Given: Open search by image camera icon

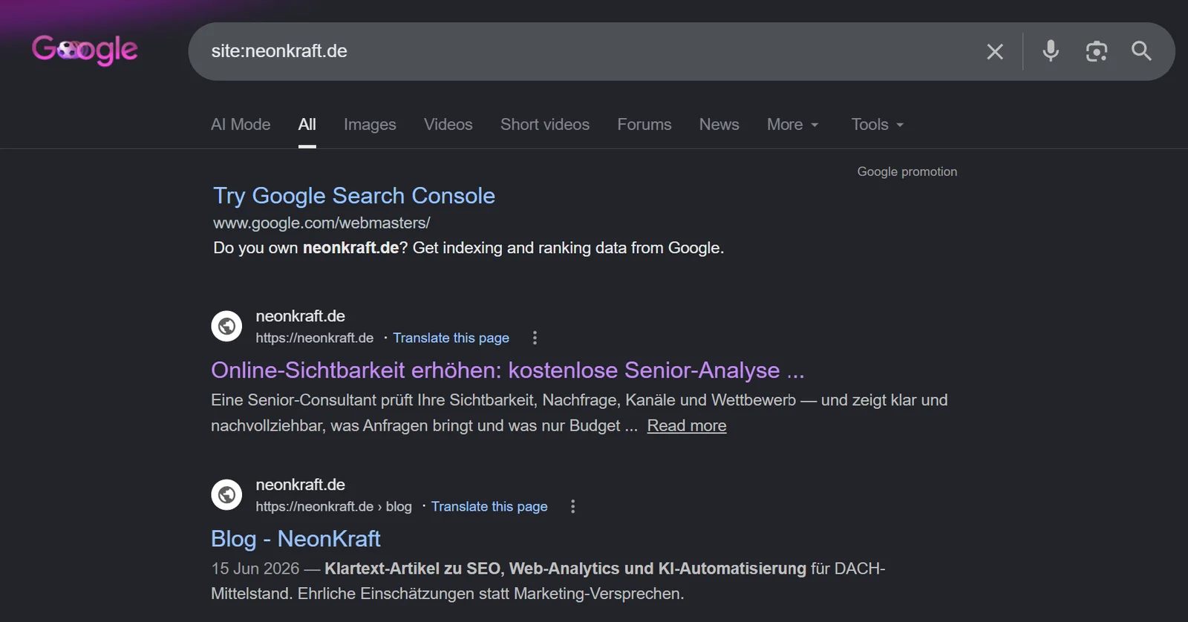Looking at the screenshot, I should pos(1097,51).
